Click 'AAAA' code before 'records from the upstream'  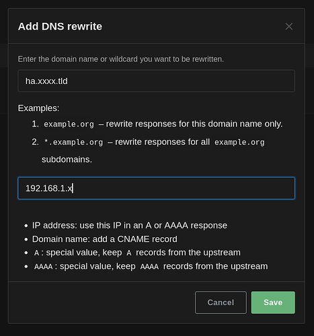pos(149,267)
